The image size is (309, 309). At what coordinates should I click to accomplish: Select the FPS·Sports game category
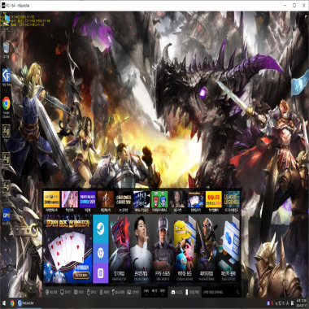click(163, 249)
